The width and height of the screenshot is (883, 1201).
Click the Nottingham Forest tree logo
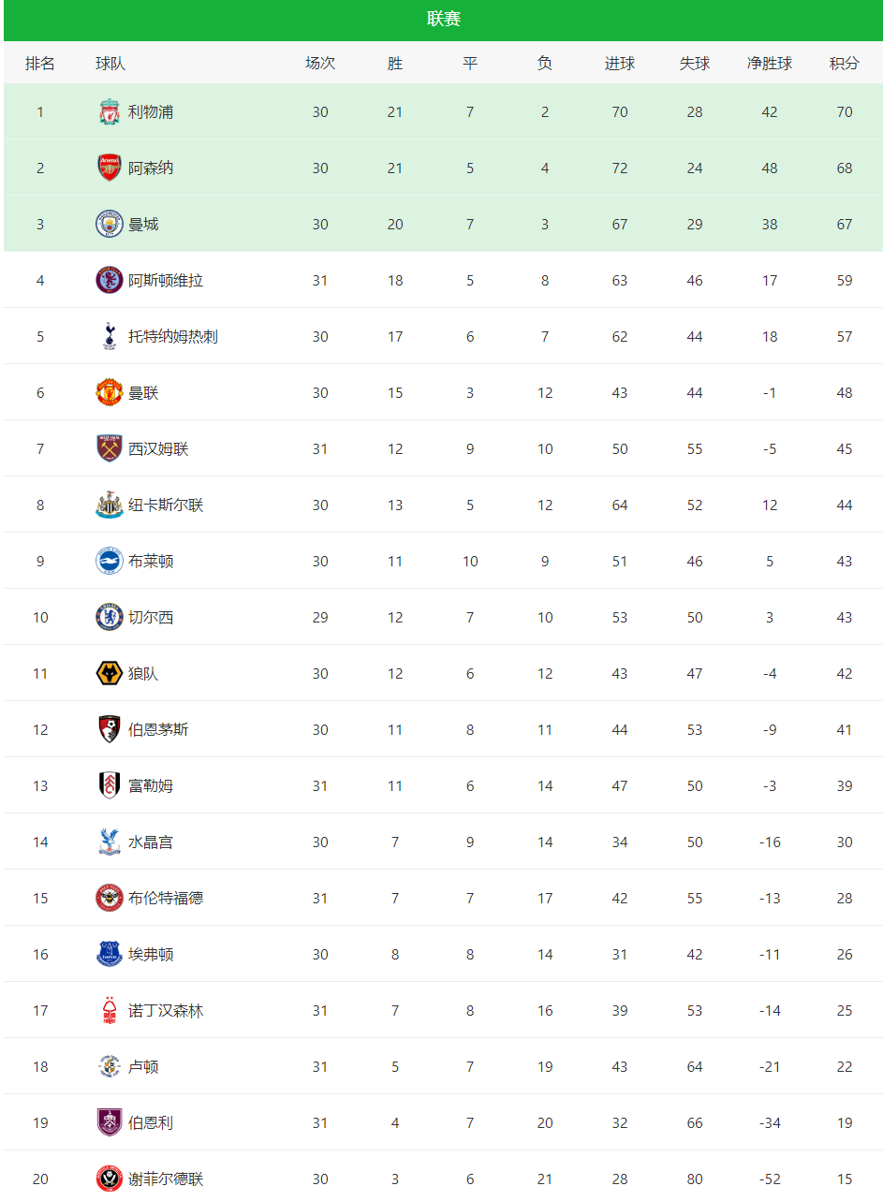(110, 1011)
